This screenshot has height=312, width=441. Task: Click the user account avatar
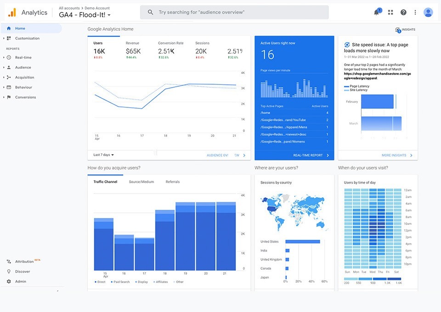pyautogui.click(x=428, y=12)
